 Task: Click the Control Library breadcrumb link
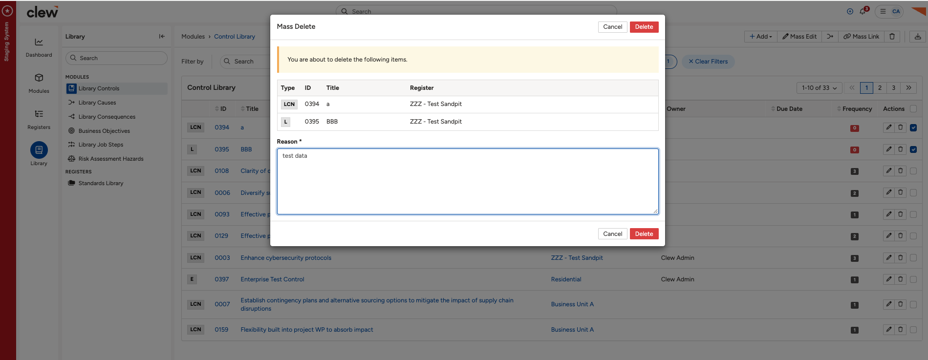pos(235,37)
